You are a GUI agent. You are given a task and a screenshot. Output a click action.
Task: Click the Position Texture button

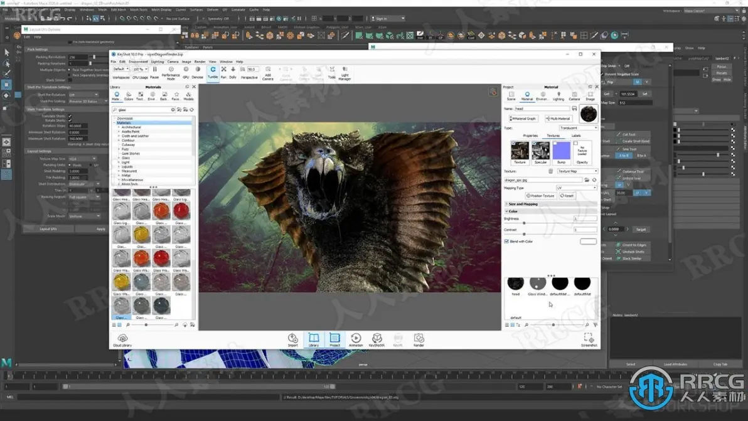click(x=540, y=196)
